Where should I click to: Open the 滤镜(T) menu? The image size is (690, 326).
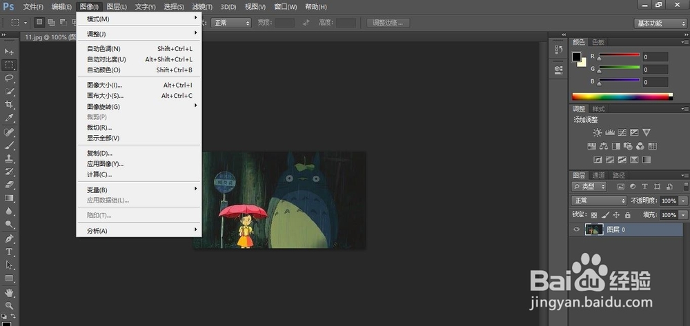point(202,7)
